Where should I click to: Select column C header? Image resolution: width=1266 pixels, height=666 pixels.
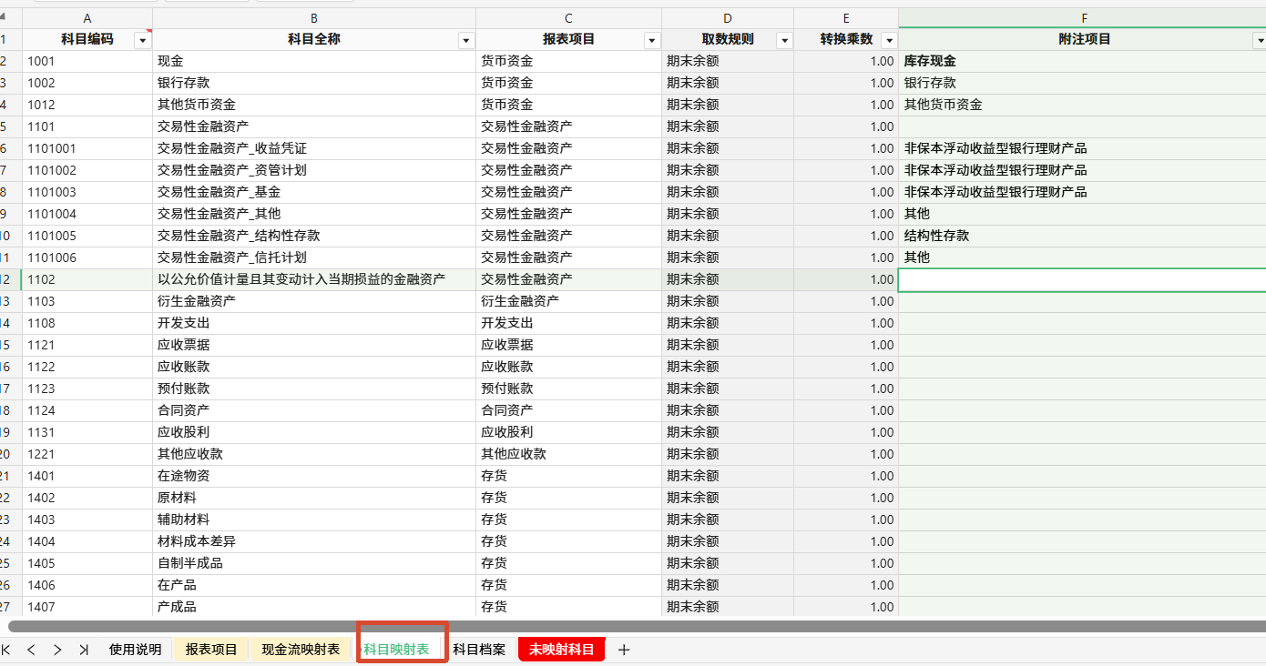tap(569, 18)
